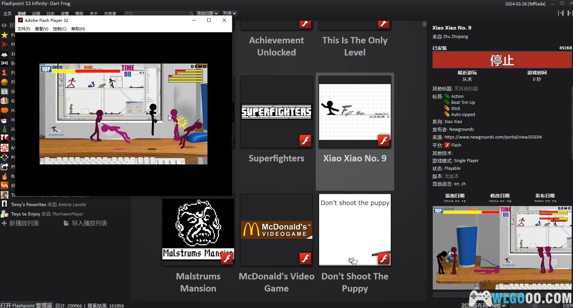The image size is (573, 308).
Task: Switch to the 动画 animations tab
Action: (x=36, y=14)
